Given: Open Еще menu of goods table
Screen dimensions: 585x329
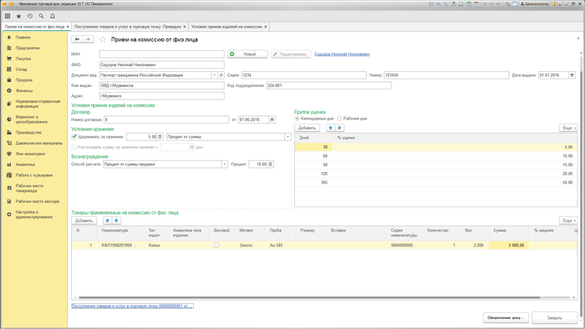Looking at the screenshot, I should [568, 220].
